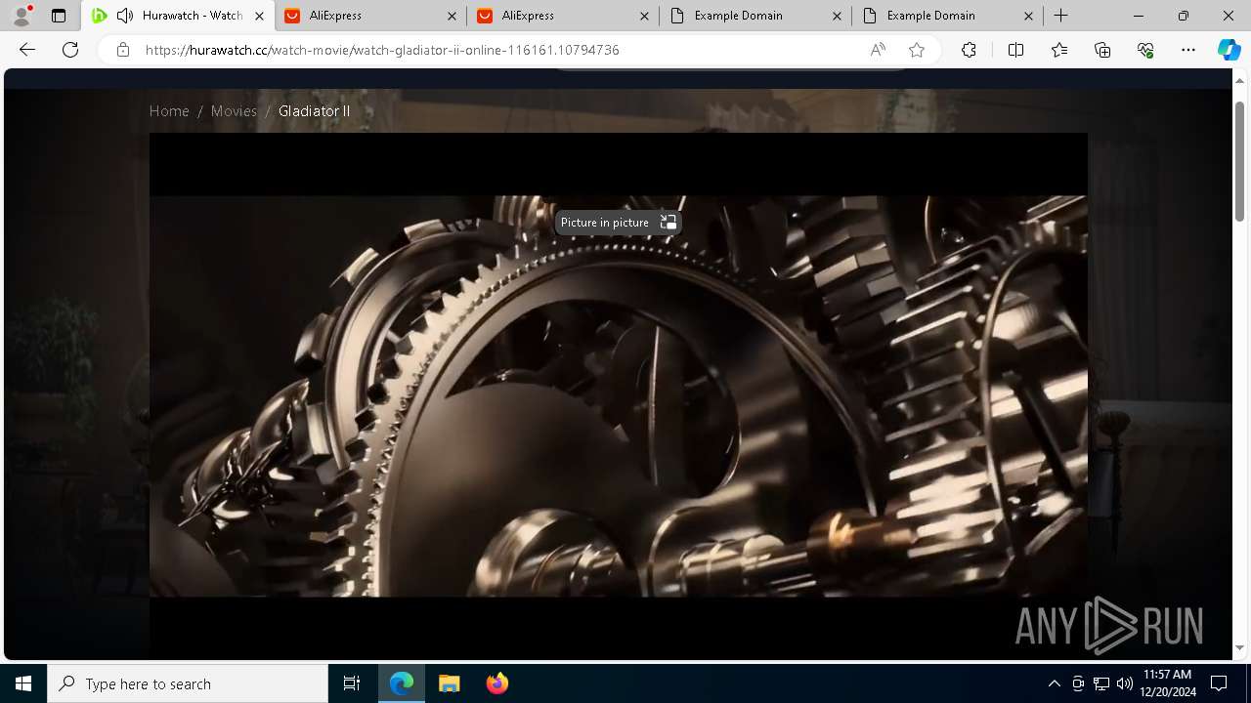Close the second Example Domain tab

1029,16
